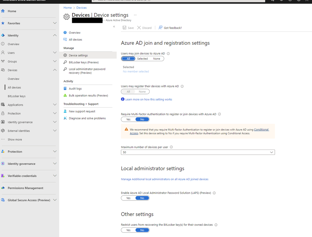Click the Diagnose and solve problems wrench icon

[x=65, y=118]
